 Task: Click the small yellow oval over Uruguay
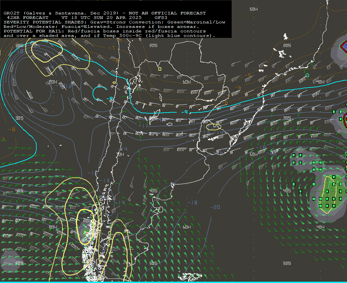pyautogui.click(x=214, y=127)
